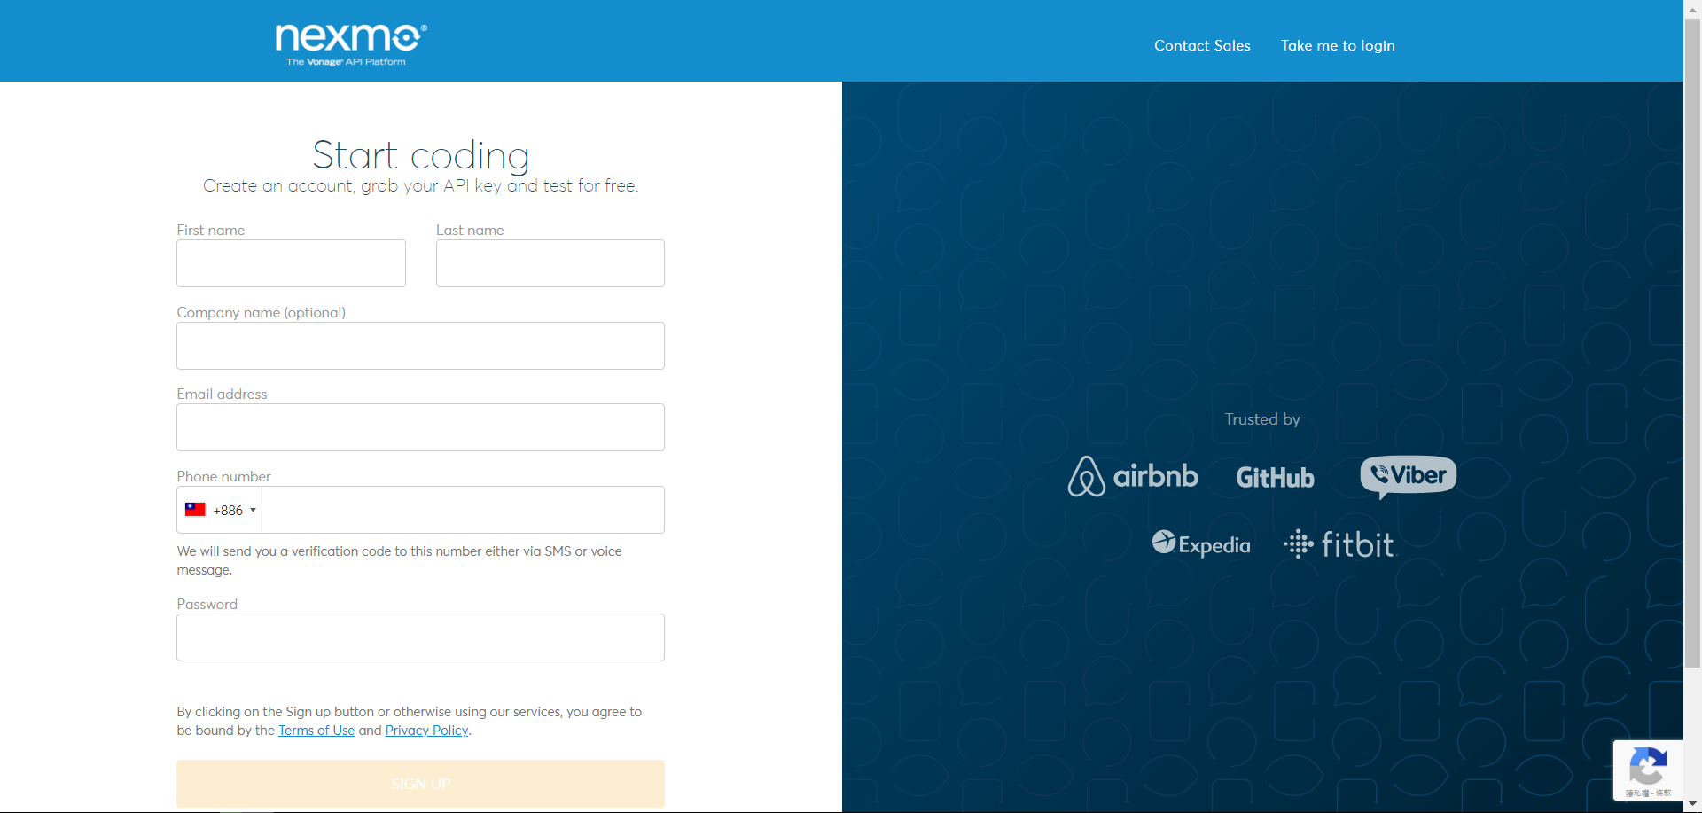The height and width of the screenshot is (813, 1702).
Task: Focus the Last name input field
Action: [550, 263]
